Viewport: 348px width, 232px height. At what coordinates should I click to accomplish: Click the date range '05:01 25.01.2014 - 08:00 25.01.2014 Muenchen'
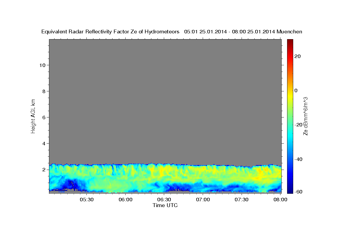243,32
